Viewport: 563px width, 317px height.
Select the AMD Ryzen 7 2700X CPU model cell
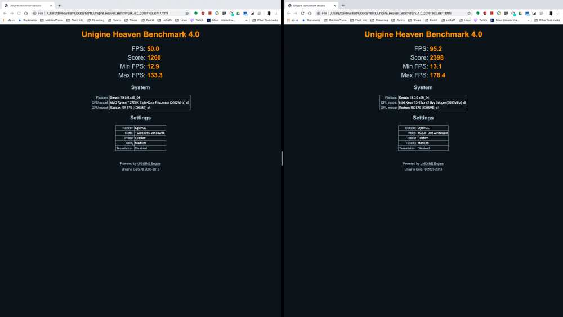point(150,102)
